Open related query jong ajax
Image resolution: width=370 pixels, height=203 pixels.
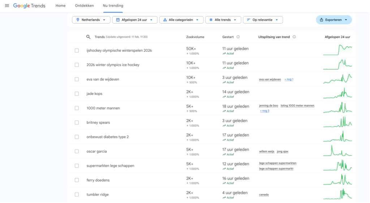pos(283,152)
